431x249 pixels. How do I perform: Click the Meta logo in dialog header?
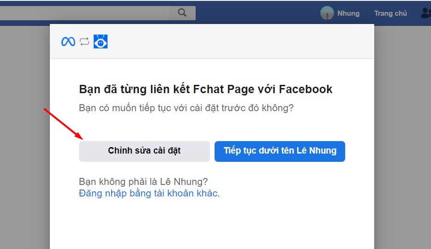[68, 41]
